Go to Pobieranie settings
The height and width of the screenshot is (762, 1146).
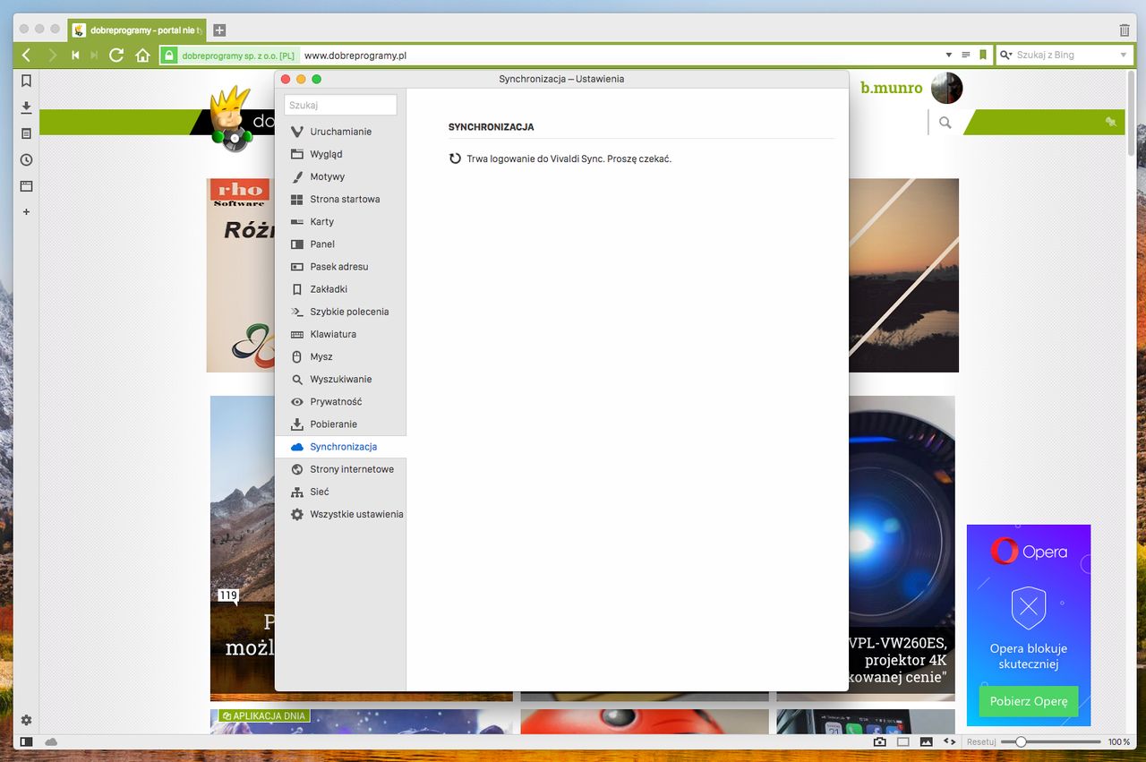pos(340,424)
